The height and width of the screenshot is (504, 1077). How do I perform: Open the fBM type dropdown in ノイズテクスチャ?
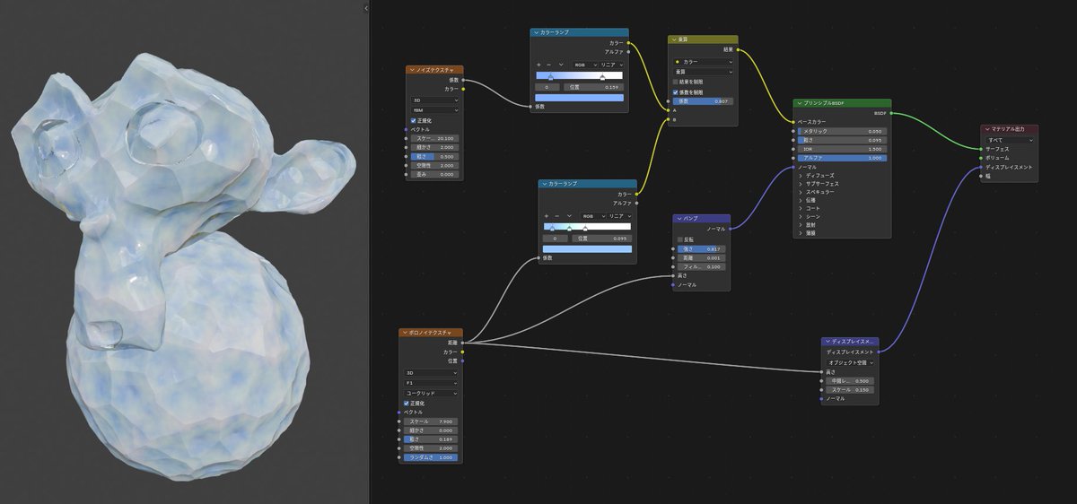tap(434, 109)
